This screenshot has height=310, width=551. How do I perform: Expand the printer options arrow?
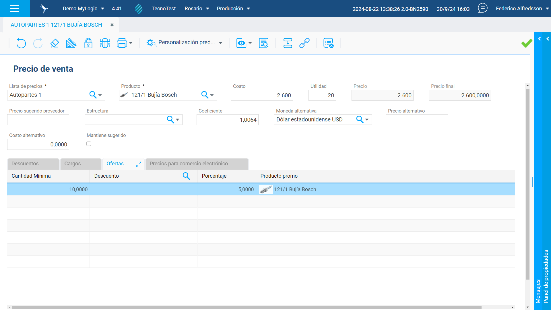131,43
